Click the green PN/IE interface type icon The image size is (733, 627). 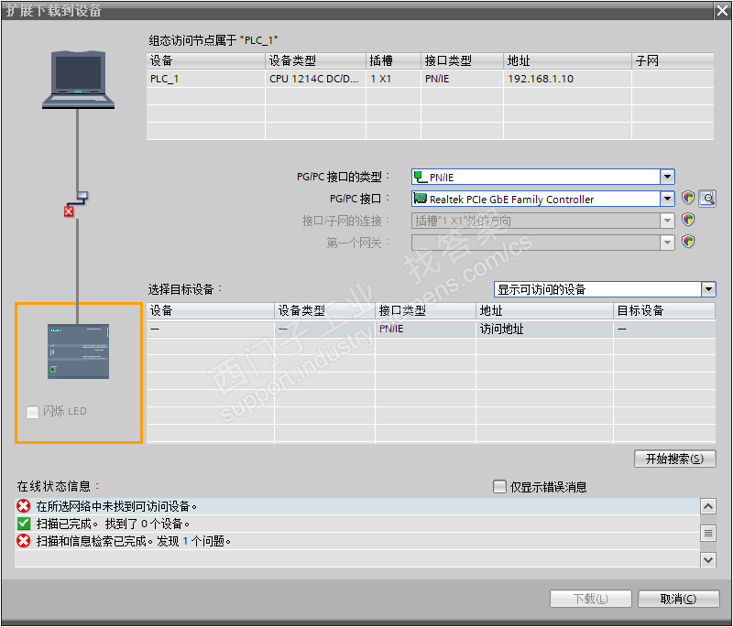[x=421, y=177]
